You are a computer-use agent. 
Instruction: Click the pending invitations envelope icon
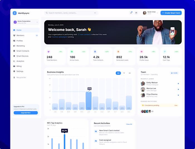tap(143, 105)
